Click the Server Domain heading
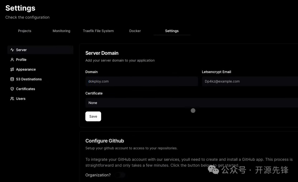The image size is (298, 182). click(x=102, y=53)
